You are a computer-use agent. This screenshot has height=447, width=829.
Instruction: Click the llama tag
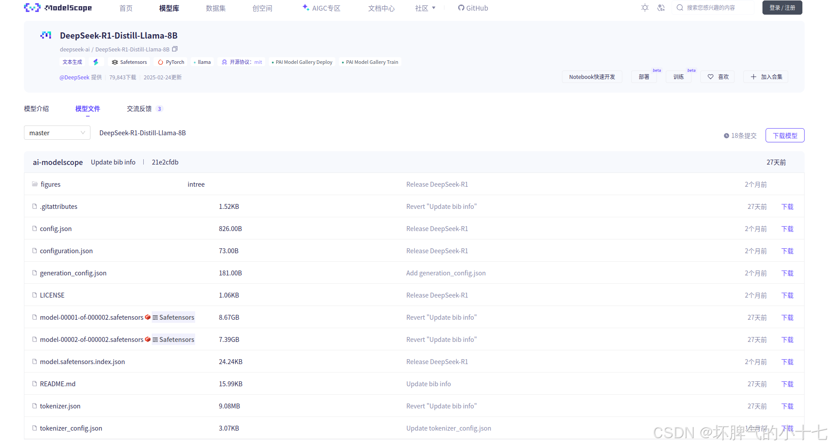[x=202, y=62]
